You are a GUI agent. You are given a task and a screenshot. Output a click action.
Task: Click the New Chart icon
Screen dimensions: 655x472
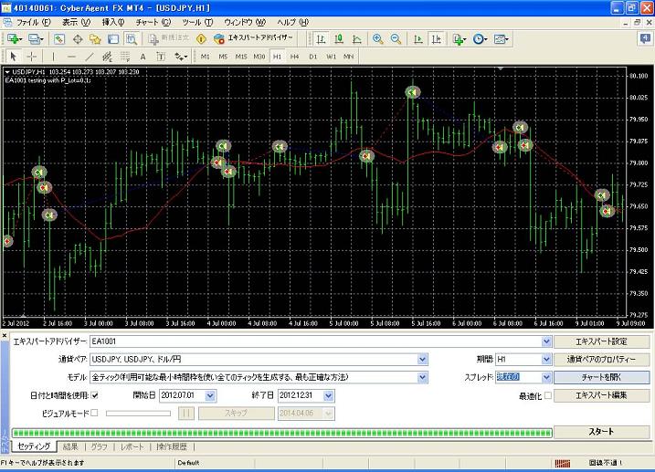point(14,39)
